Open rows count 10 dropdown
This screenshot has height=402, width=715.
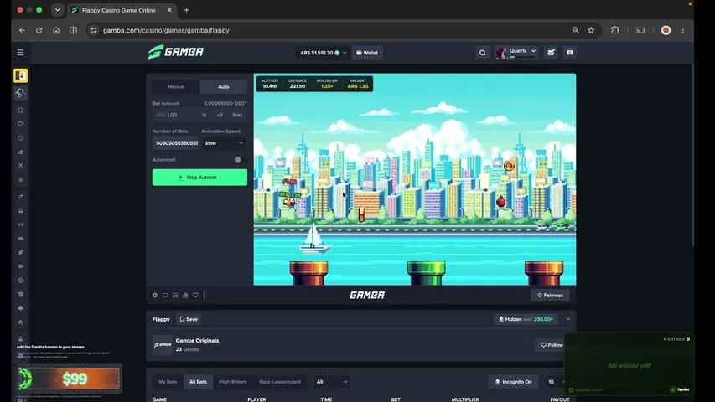click(x=555, y=382)
